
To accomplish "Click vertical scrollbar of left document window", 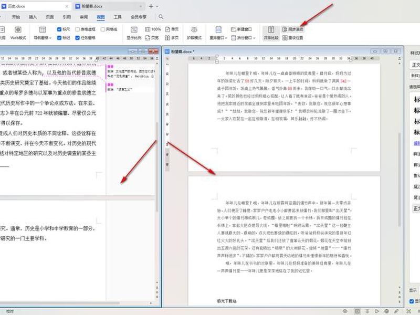I will click(x=157, y=166).
